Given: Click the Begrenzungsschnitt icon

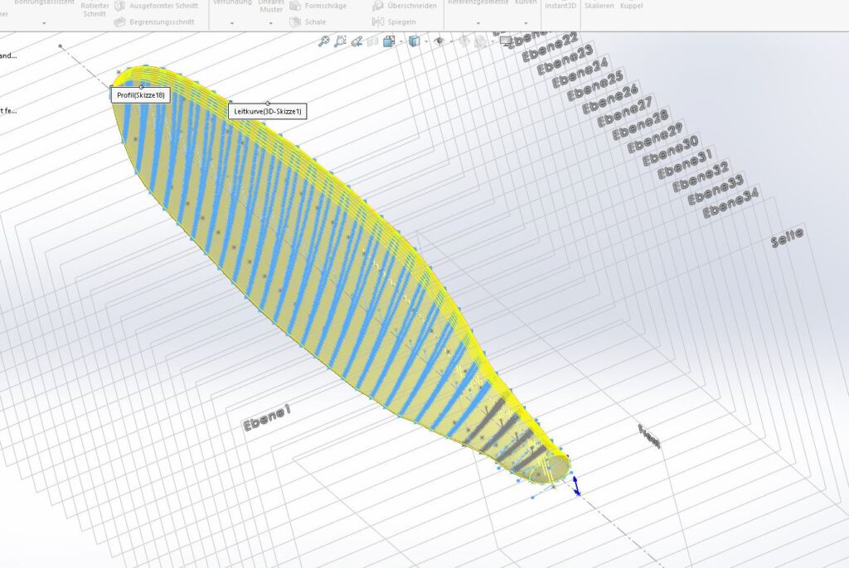Looking at the screenshot, I should [120, 22].
